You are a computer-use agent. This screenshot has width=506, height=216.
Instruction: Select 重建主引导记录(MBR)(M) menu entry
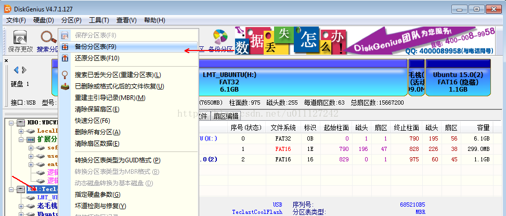(x=128, y=98)
